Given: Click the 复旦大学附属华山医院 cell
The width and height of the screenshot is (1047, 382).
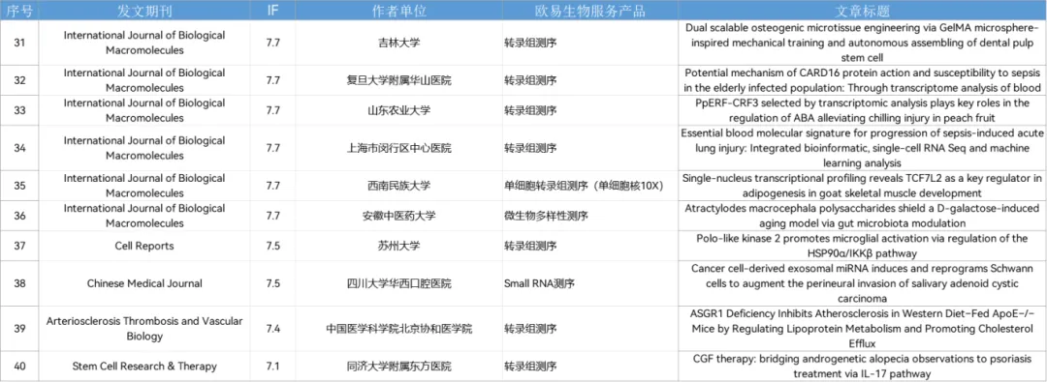Looking at the screenshot, I should (x=398, y=80).
